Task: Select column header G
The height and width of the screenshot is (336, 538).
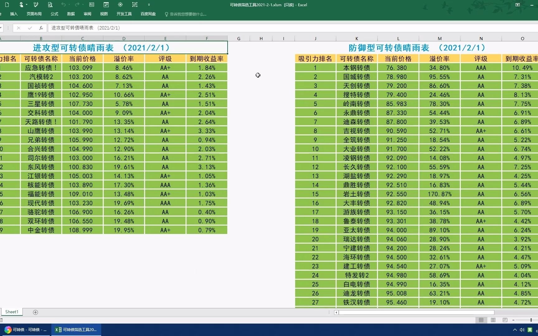Action: [x=239, y=39]
